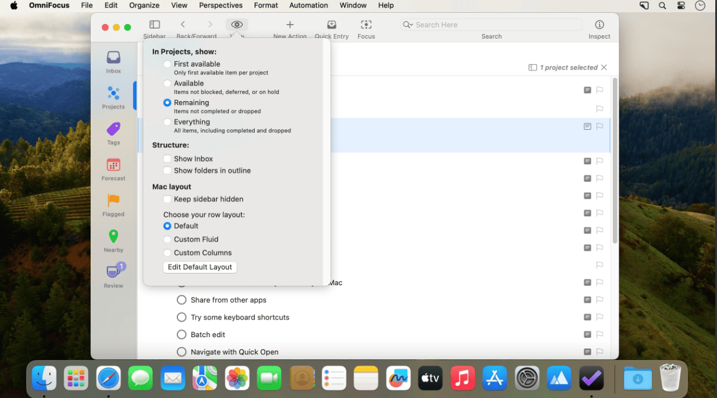The image size is (717, 398).
Task: Go forward with the Forward arrow
Action: [210, 25]
